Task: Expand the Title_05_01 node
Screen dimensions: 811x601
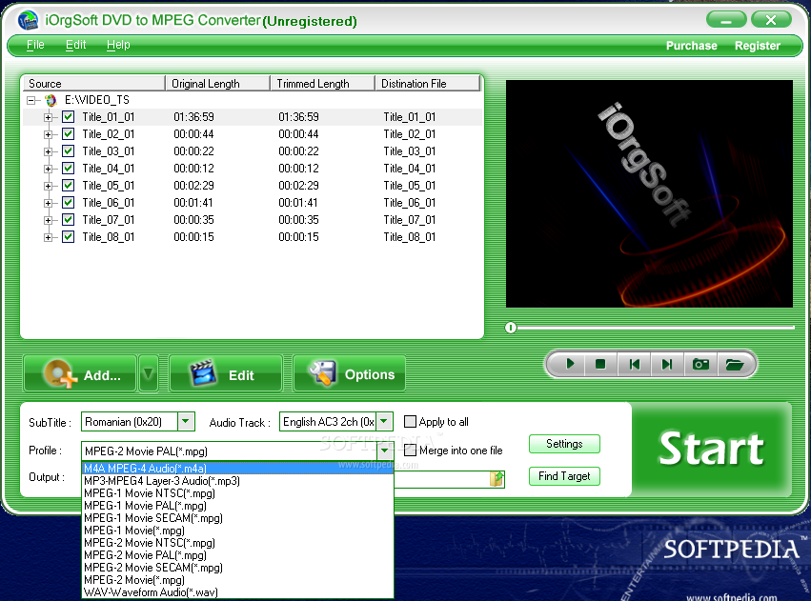Action: [x=48, y=186]
